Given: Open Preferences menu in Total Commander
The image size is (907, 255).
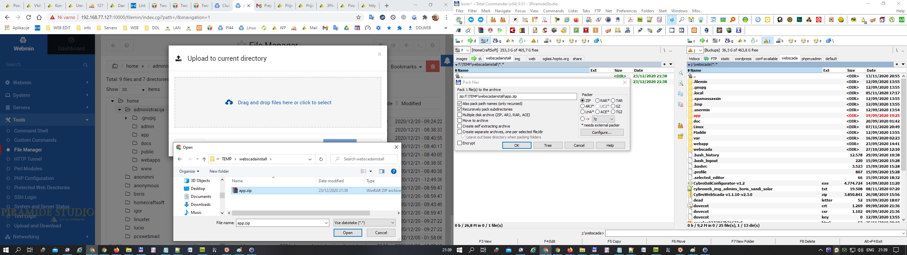Looking at the screenshot, I should (626, 11).
